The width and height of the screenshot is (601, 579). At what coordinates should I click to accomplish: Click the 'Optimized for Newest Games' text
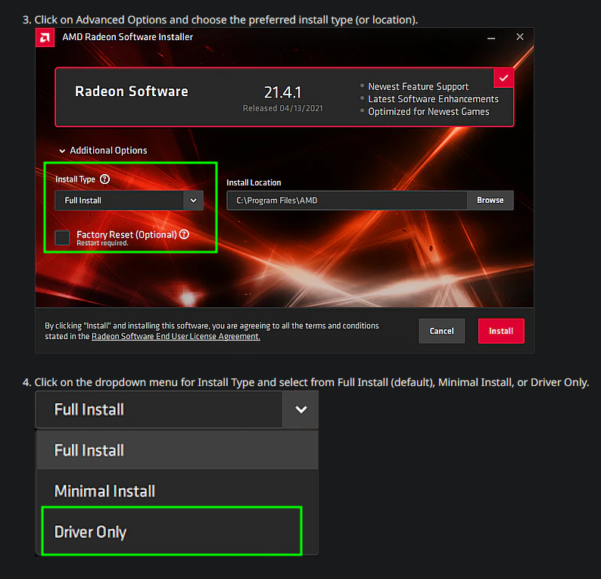click(x=428, y=112)
